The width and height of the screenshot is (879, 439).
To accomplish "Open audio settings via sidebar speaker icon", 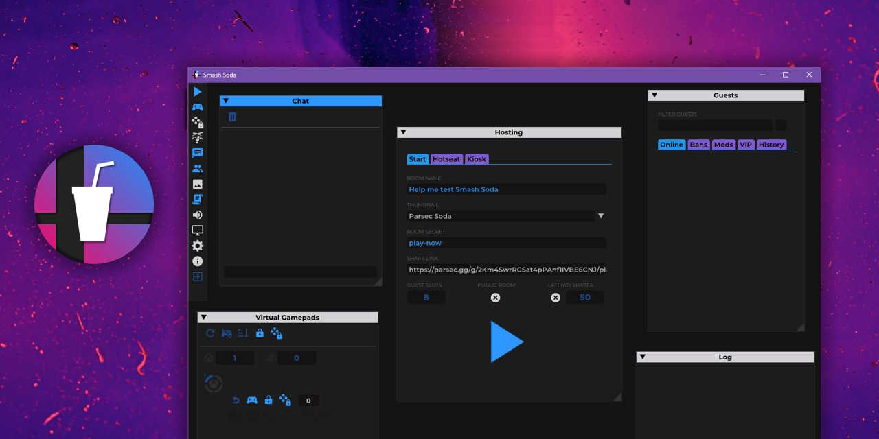I will (198, 215).
